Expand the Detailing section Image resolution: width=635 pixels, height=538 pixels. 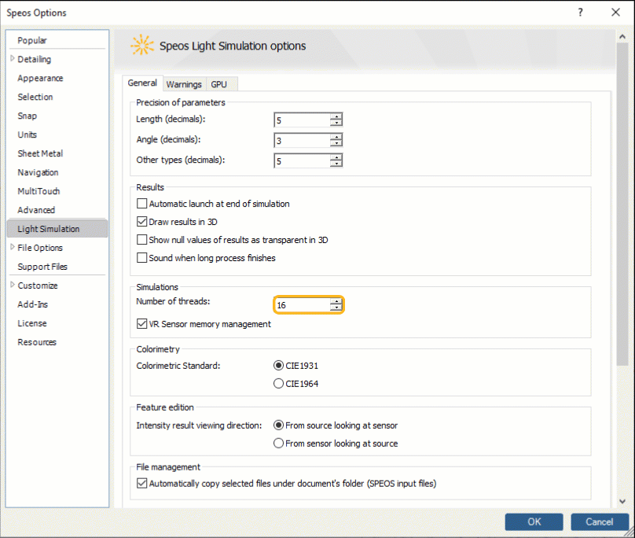14,59
